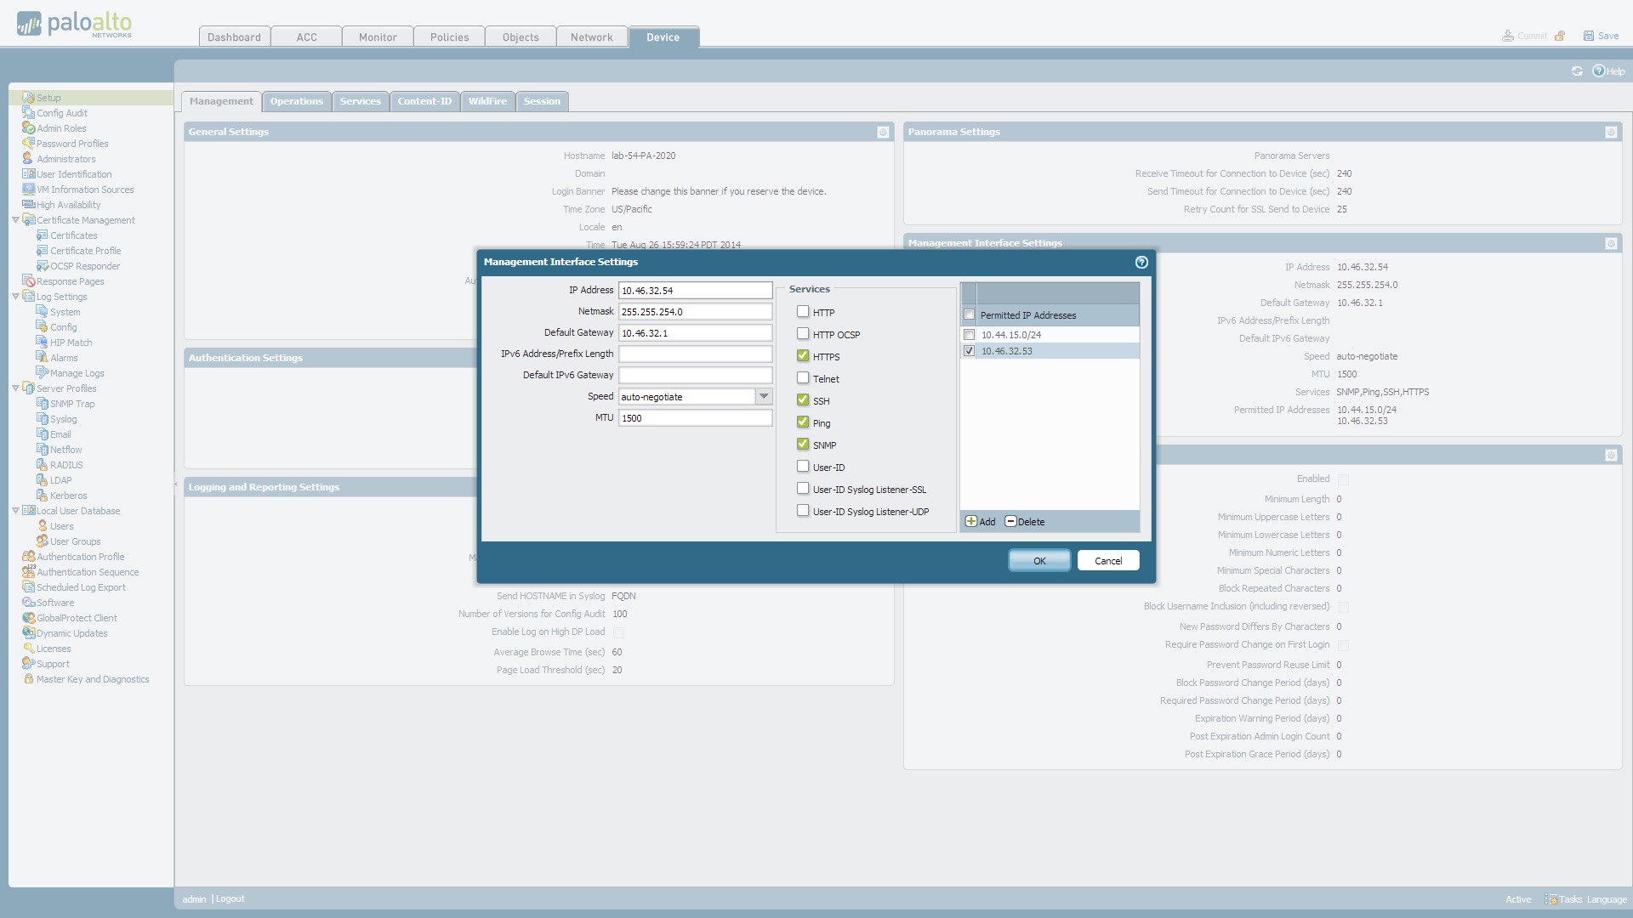Click the Logout link at bottom

click(230, 898)
